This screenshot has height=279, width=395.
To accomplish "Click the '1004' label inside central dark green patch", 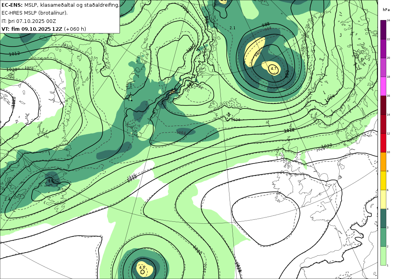I will [181, 133].
